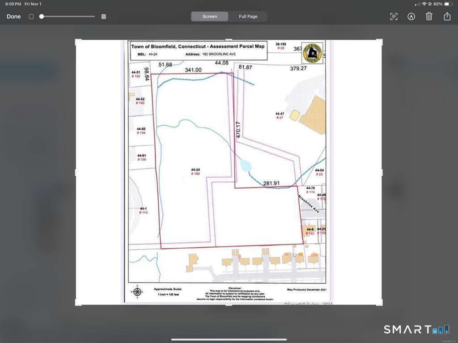Open the live text scan icon

coord(394,17)
